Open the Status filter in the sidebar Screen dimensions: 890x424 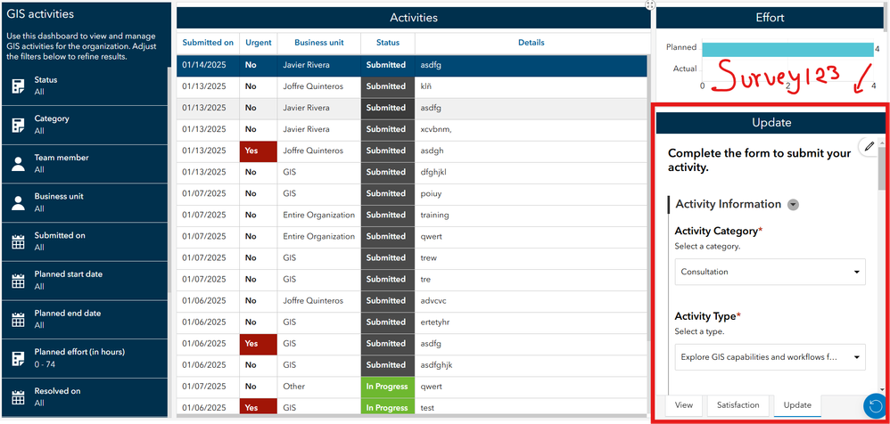pyautogui.click(x=84, y=86)
